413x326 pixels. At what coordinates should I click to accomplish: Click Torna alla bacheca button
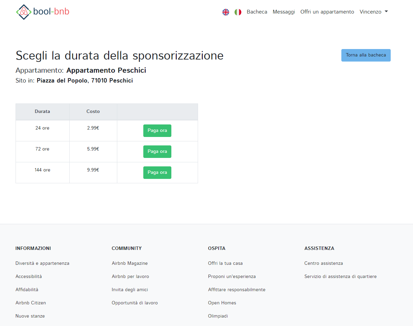(x=366, y=55)
